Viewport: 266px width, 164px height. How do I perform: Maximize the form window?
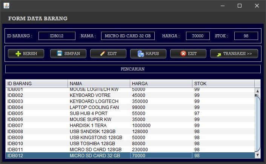click(x=239, y=6)
